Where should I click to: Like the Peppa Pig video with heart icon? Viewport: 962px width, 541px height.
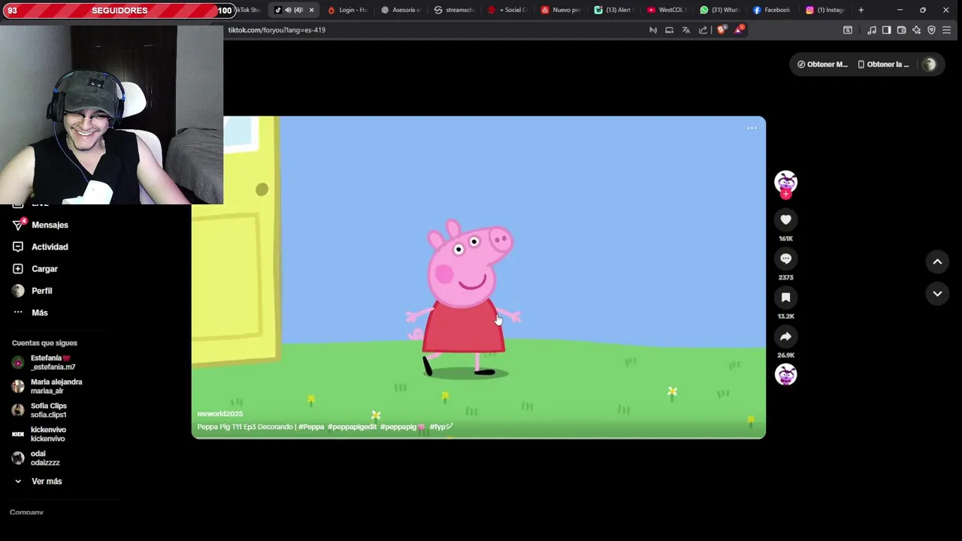[x=785, y=219]
